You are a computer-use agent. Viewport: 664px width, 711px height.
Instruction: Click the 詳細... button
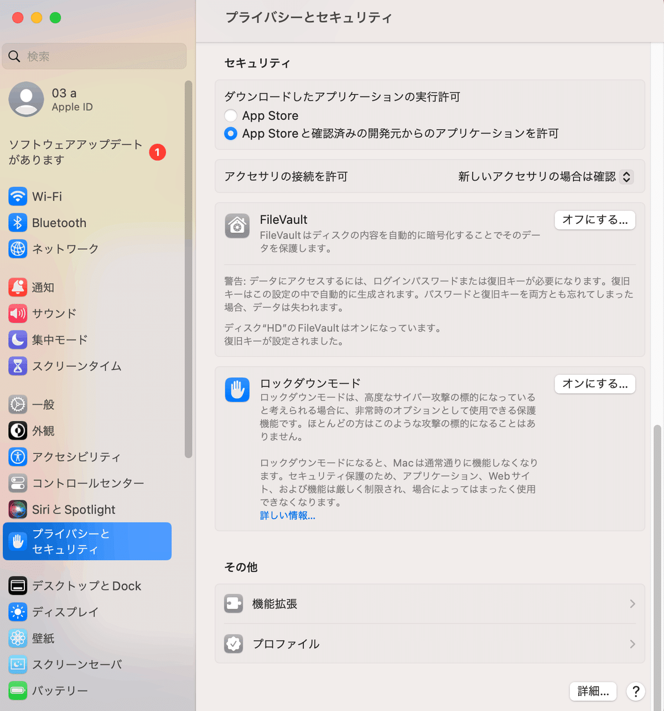coord(593,691)
